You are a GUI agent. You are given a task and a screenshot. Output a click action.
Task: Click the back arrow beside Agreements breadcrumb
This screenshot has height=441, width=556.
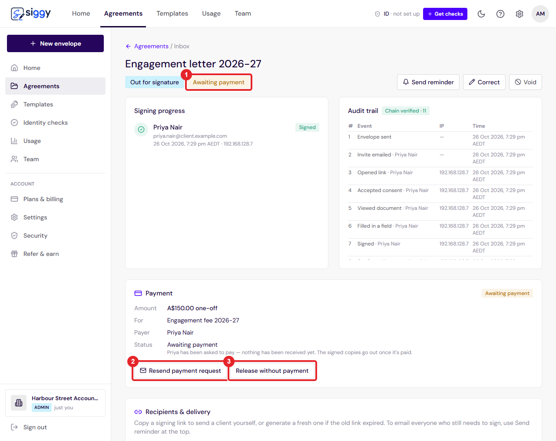[x=128, y=46]
